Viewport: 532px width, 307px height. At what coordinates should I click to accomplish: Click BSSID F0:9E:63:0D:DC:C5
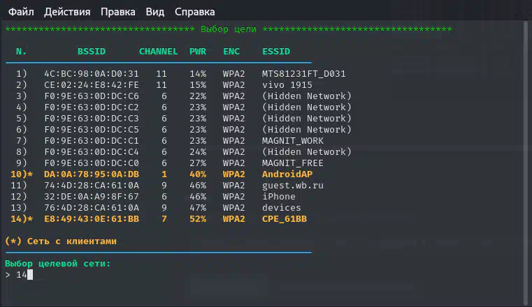[92, 130]
